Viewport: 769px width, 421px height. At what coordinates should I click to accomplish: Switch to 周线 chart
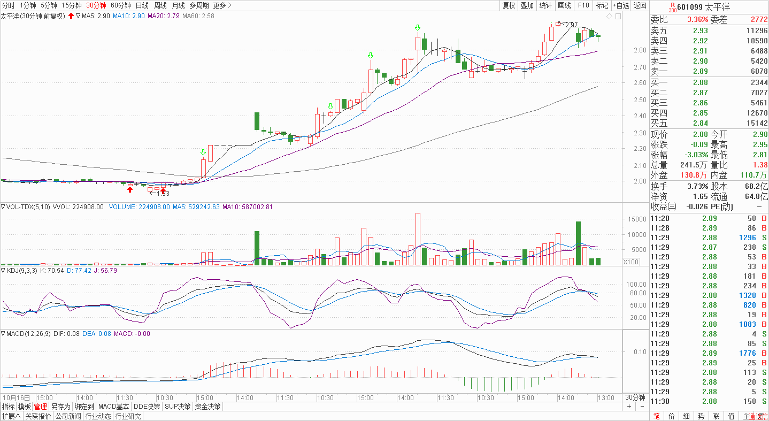(x=160, y=5)
